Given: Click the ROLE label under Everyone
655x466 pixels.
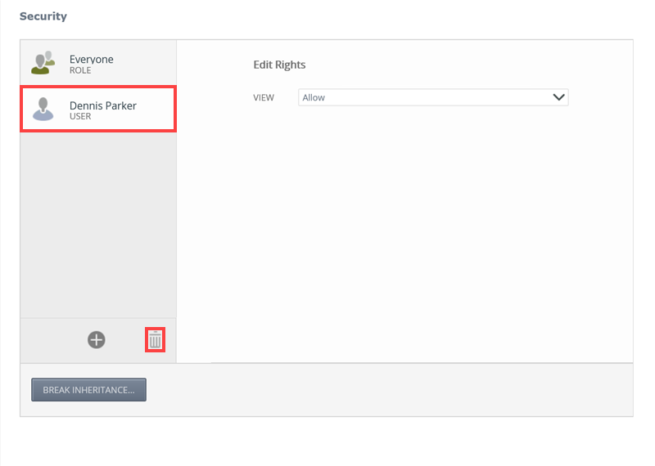Looking at the screenshot, I should 80,70.
